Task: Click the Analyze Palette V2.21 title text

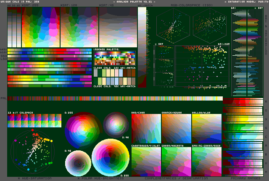Action: tap(134, 2)
